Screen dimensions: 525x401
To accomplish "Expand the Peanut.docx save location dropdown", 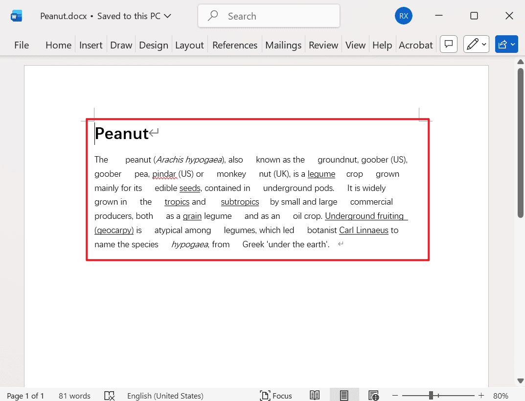I will click(167, 16).
